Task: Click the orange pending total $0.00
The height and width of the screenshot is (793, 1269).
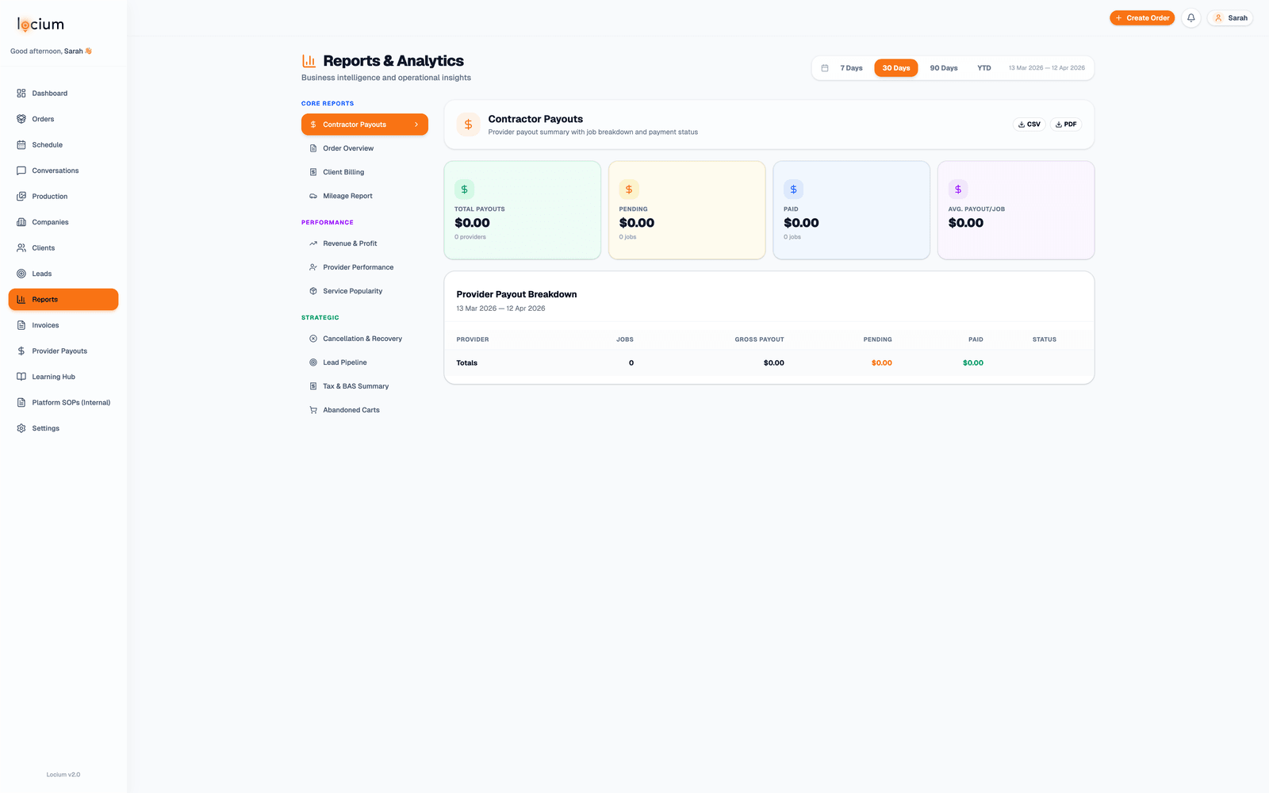Action: (x=881, y=363)
